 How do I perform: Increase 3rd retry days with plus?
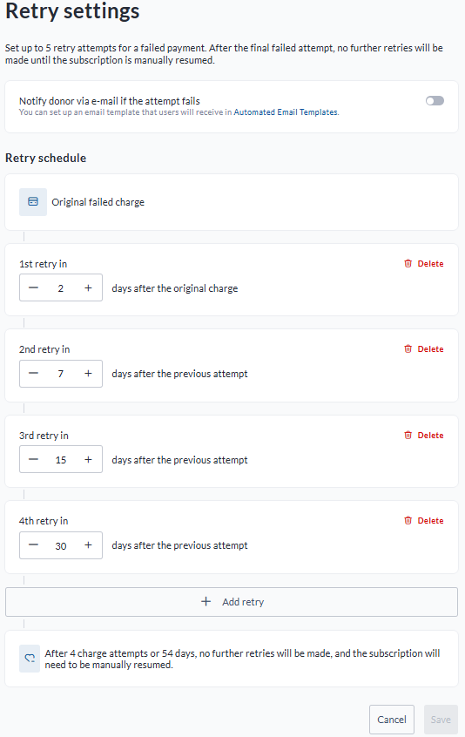tap(88, 459)
